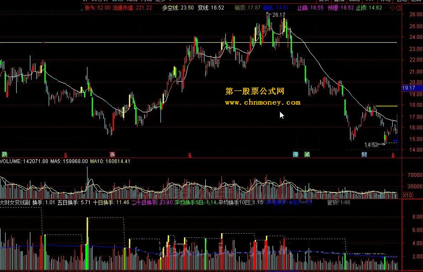Click the blue 财 event marker
423x272 pixels.
(x=364, y=154)
